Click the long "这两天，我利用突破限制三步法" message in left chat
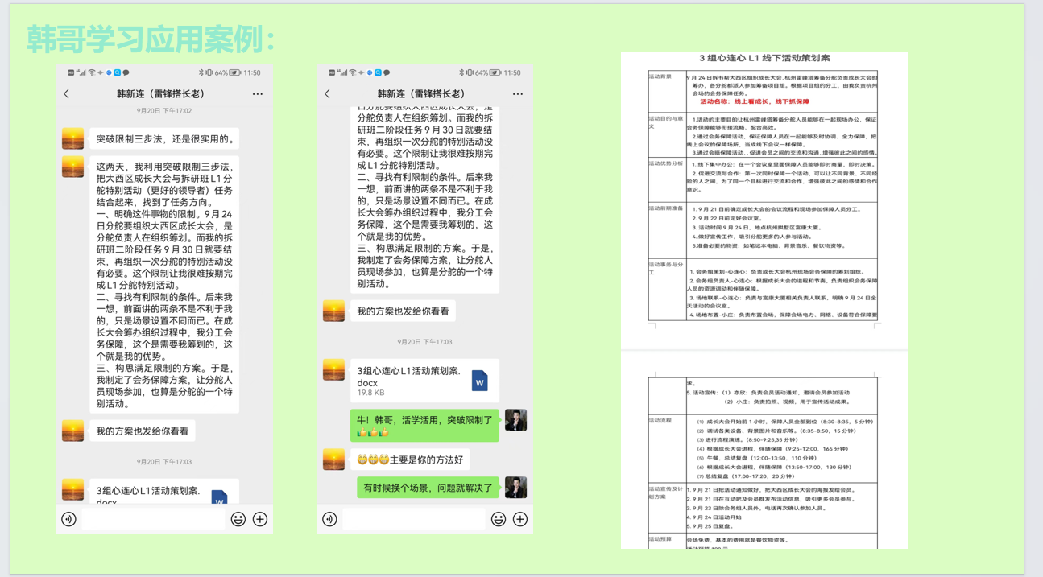1043x577 pixels. [x=165, y=284]
